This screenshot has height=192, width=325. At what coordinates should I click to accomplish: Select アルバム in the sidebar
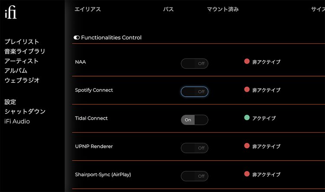[16, 71]
